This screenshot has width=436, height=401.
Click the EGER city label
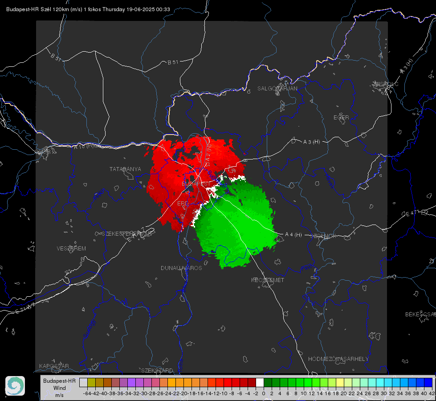point(341,118)
